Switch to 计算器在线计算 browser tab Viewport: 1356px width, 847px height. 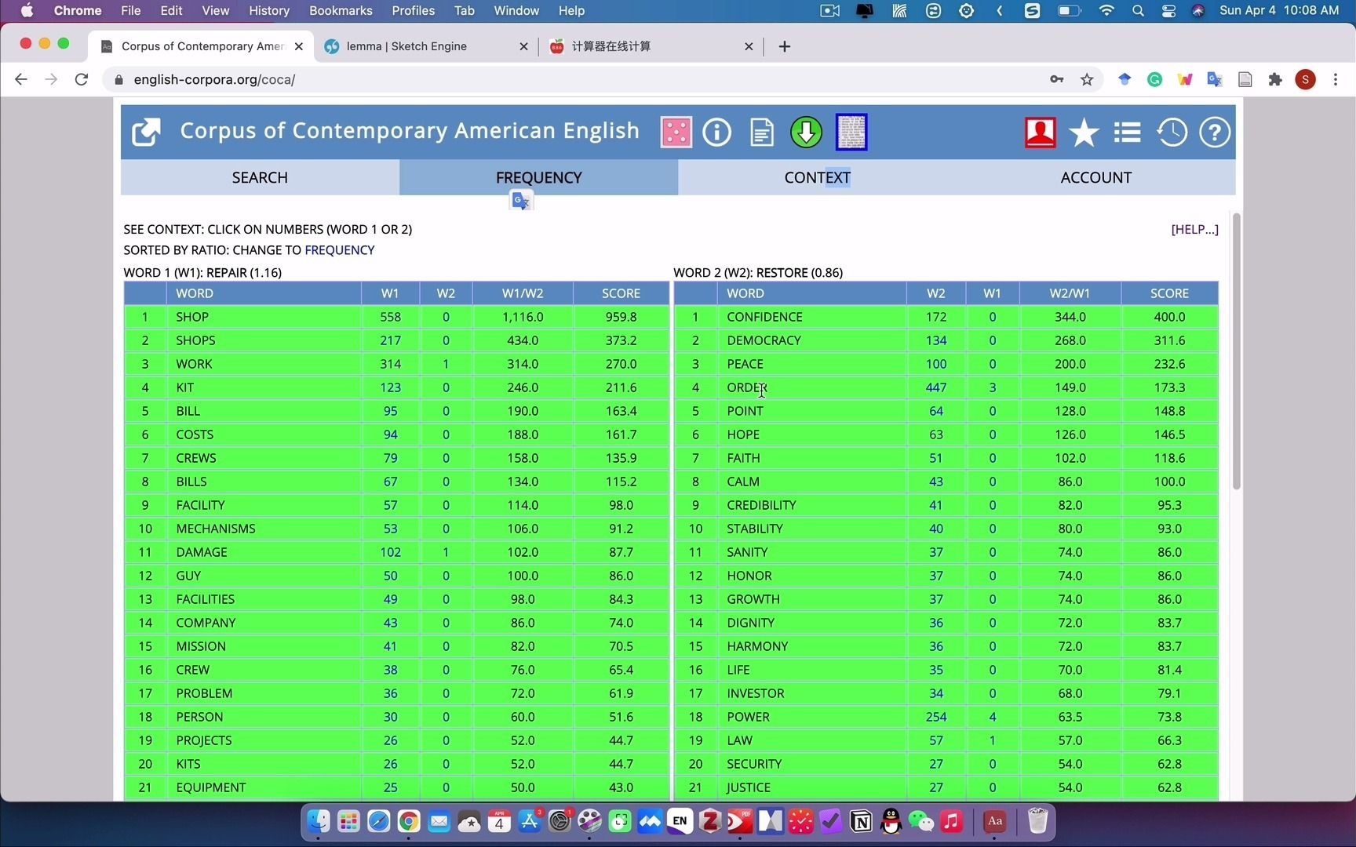pos(651,46)
